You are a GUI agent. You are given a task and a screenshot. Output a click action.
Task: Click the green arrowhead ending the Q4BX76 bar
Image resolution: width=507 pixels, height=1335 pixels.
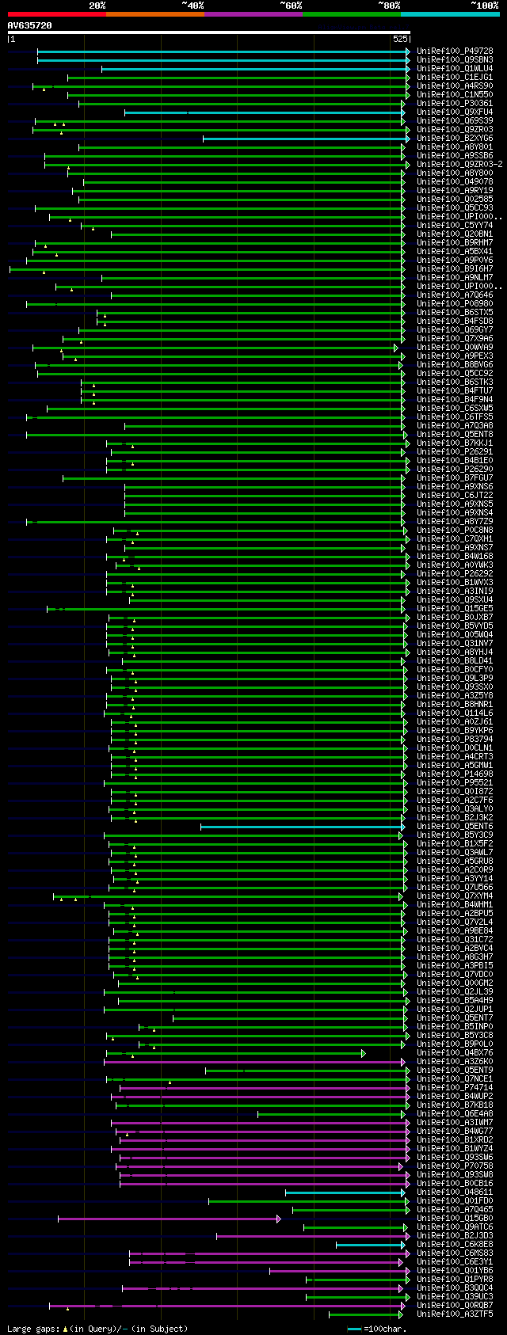coord(364,1053)
